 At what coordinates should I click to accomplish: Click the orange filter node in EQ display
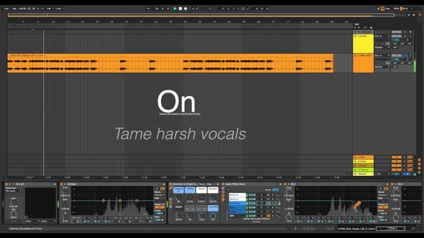(357, 206)
